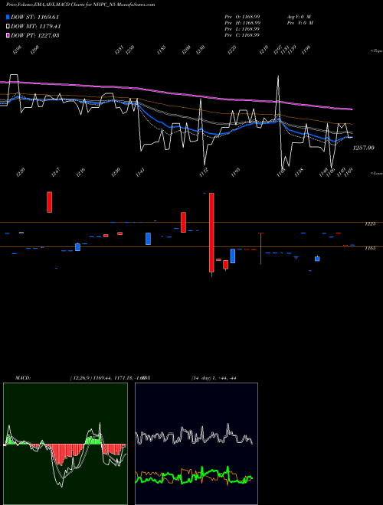
Task: Click the 'Pre L: 1168.99' value
Action: tap(242, 29)
